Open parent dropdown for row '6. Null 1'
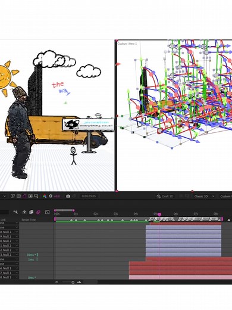The width and height of the screenshot is (232, 310). point(17,268)
